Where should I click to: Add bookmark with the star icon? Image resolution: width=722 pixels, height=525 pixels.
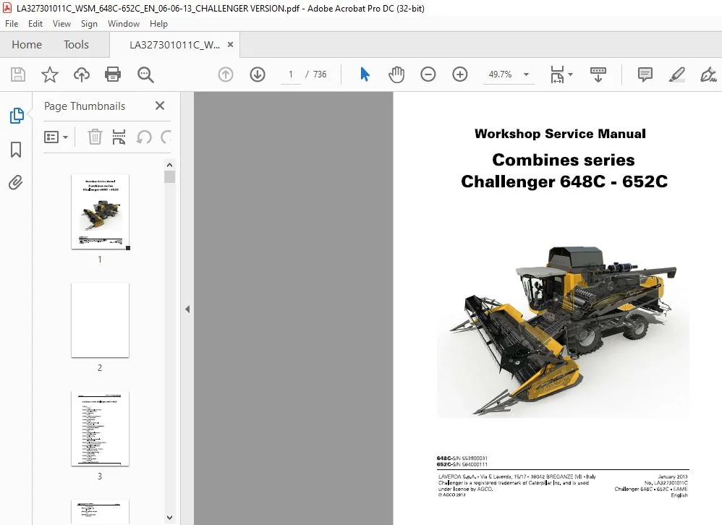click(x=50, y=74)
